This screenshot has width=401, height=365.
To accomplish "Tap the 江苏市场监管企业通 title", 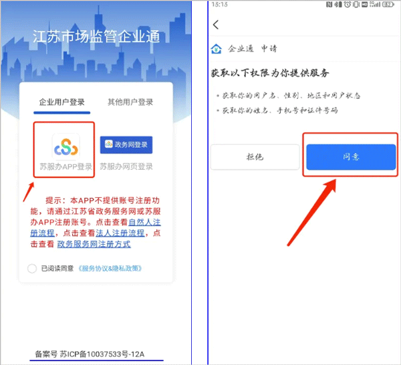I will click(96, 37).
